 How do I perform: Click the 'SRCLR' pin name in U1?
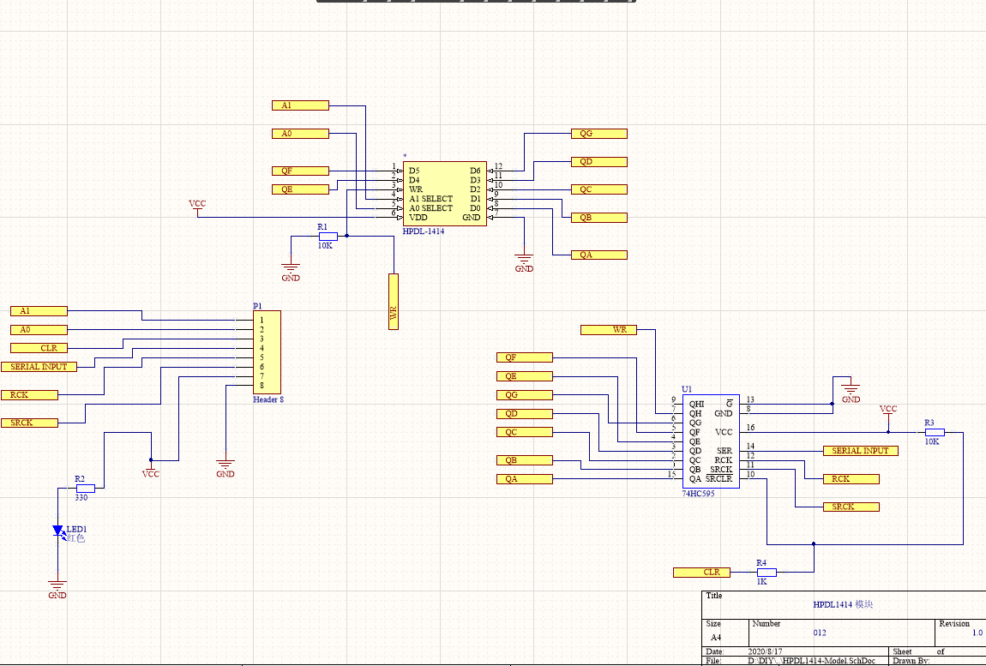(x=719, y=478)
